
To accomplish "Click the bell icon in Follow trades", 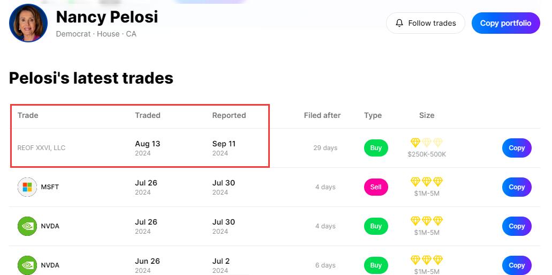I will (x=399, y=23).
